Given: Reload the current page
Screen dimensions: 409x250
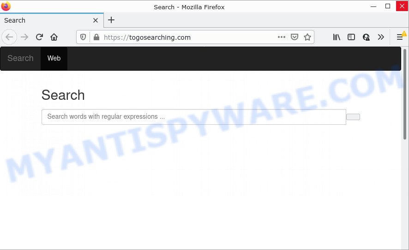Looking at the screenshot, I should [39, 37].
